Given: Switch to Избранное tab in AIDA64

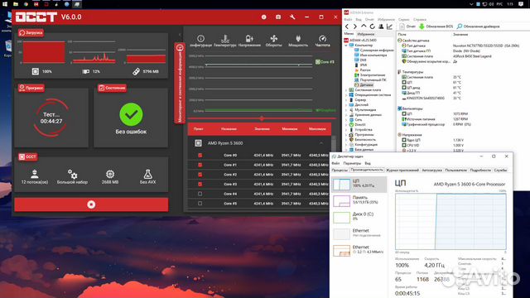Looking at the screenshot, I should click(366, 34).
